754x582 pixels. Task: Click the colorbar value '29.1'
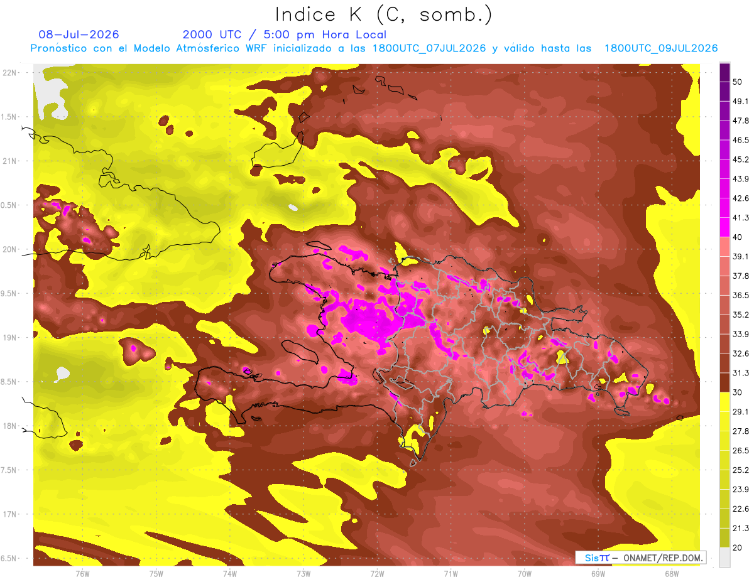(x=741, y=412)
